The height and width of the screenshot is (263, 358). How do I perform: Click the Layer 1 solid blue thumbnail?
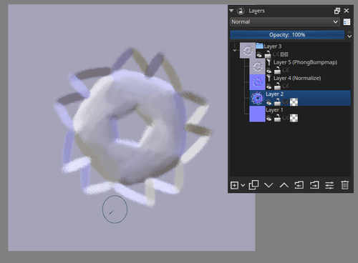pyautogui.click(x=257, y=114)
